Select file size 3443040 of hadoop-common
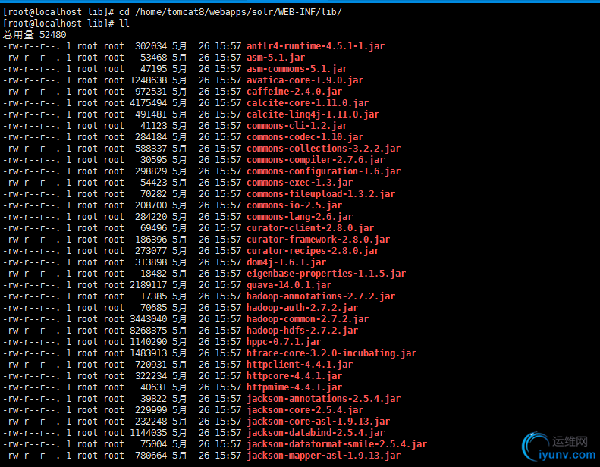Viewport: 600px width, 467px height. [x=149, y=319]
